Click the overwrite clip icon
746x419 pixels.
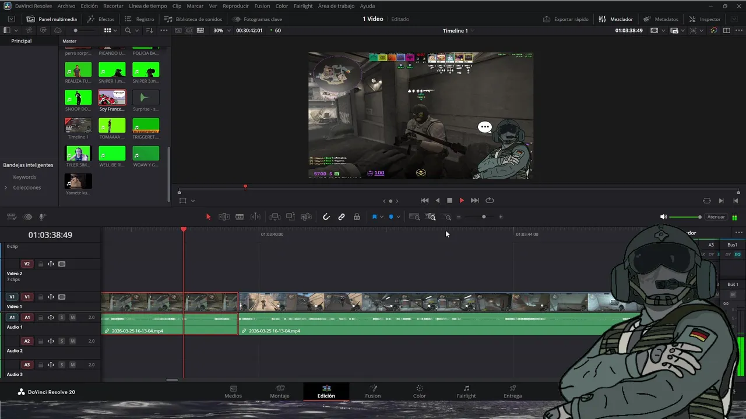pyautogui.click(x=290, y=217)
